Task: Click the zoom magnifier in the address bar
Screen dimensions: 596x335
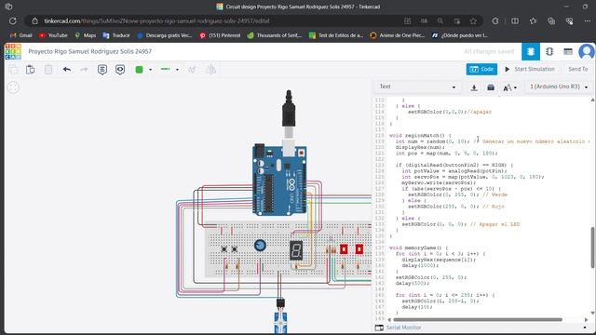Action: pyautogui.click(x=440, y=21)
